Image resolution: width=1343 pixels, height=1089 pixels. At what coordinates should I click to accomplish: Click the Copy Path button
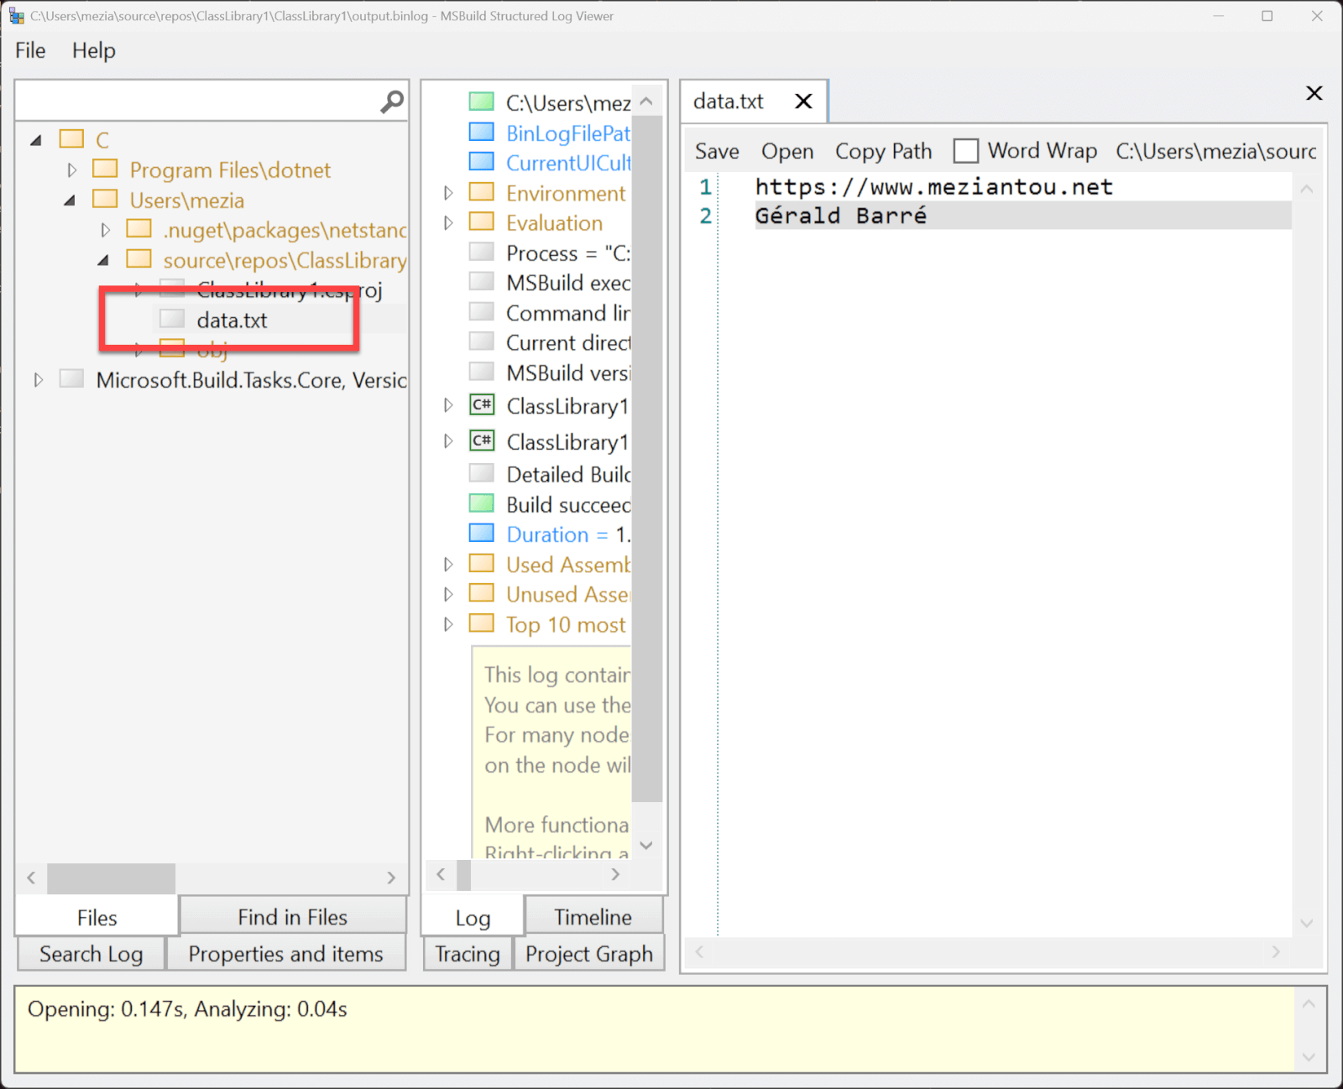(x=883, y=151)
